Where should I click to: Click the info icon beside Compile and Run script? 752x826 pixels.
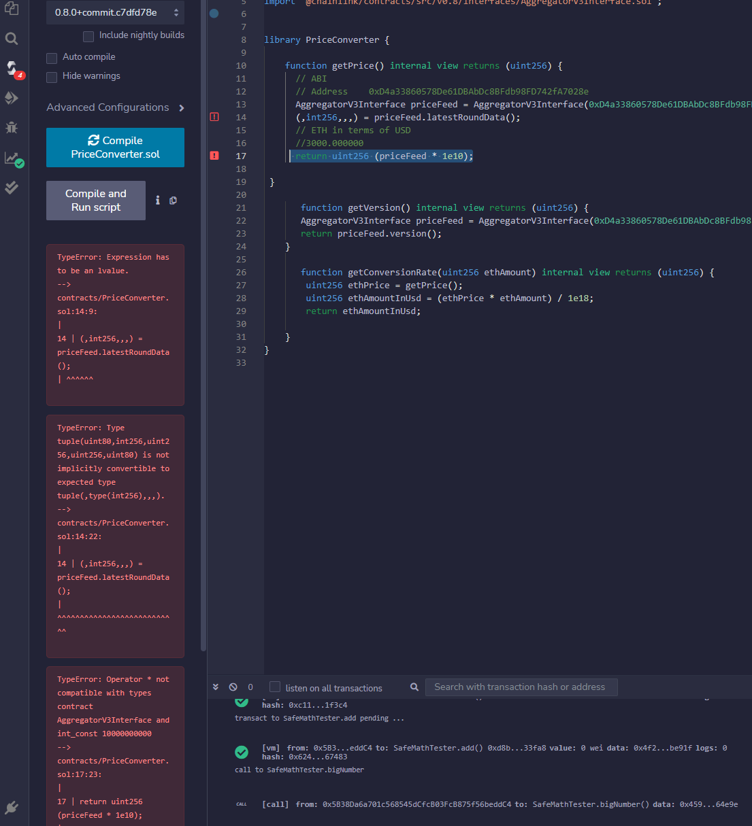158,200
